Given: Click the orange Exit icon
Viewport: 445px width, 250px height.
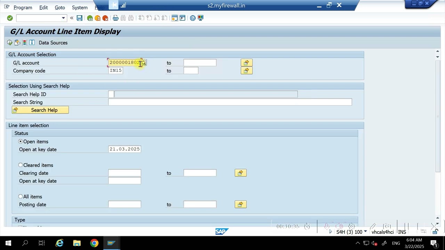Looking at the screenshot, I should [98, 18].
